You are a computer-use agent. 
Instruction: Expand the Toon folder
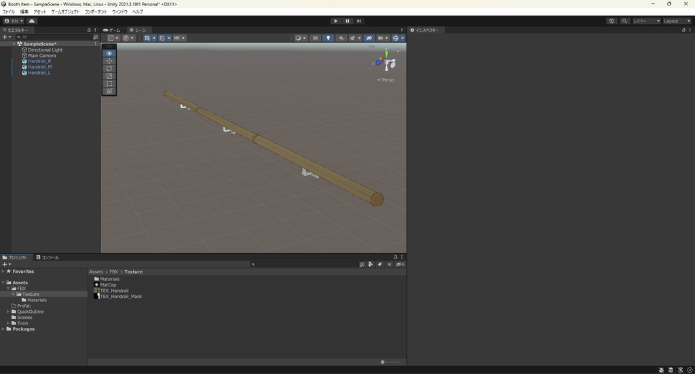click(x=8, y=323)
